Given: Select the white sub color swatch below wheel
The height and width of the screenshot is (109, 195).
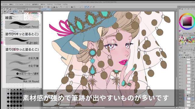Looking at the screenshot, I should [x=181, y=32].
